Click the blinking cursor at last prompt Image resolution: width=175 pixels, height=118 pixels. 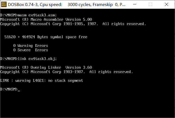[x=19, y=89]
